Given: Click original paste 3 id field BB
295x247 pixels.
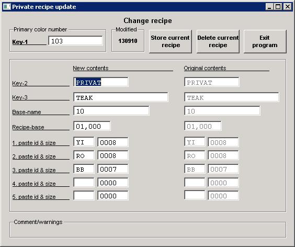Looking at the screenshot, I should (x=195, y=169).
